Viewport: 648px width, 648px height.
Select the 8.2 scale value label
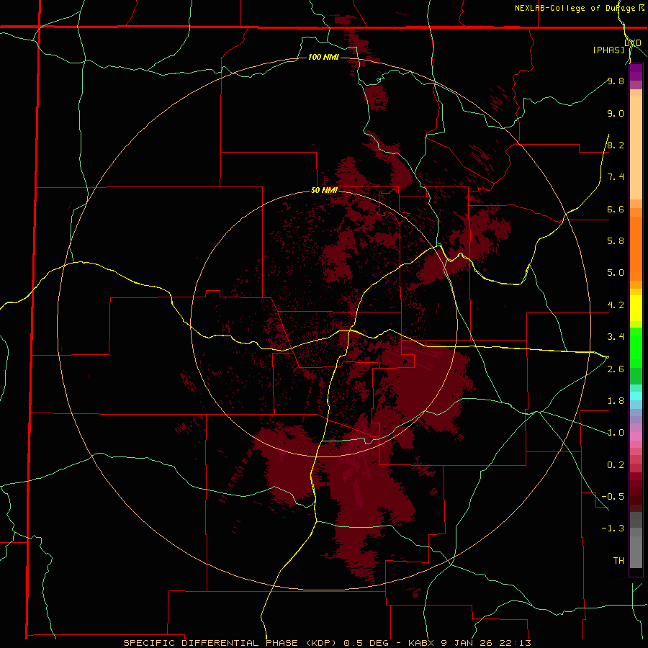coord(616,145)
